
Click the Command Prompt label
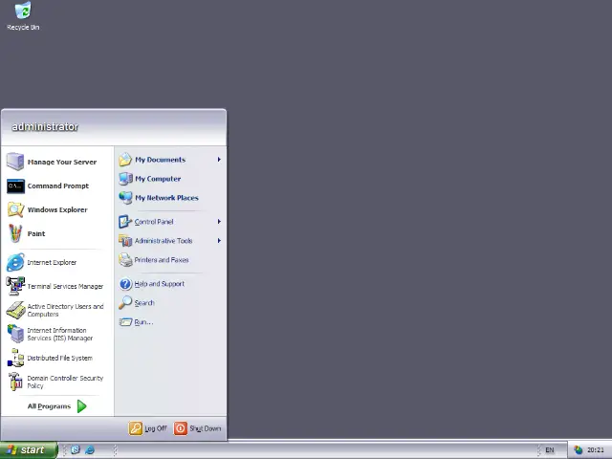point(57,186)
